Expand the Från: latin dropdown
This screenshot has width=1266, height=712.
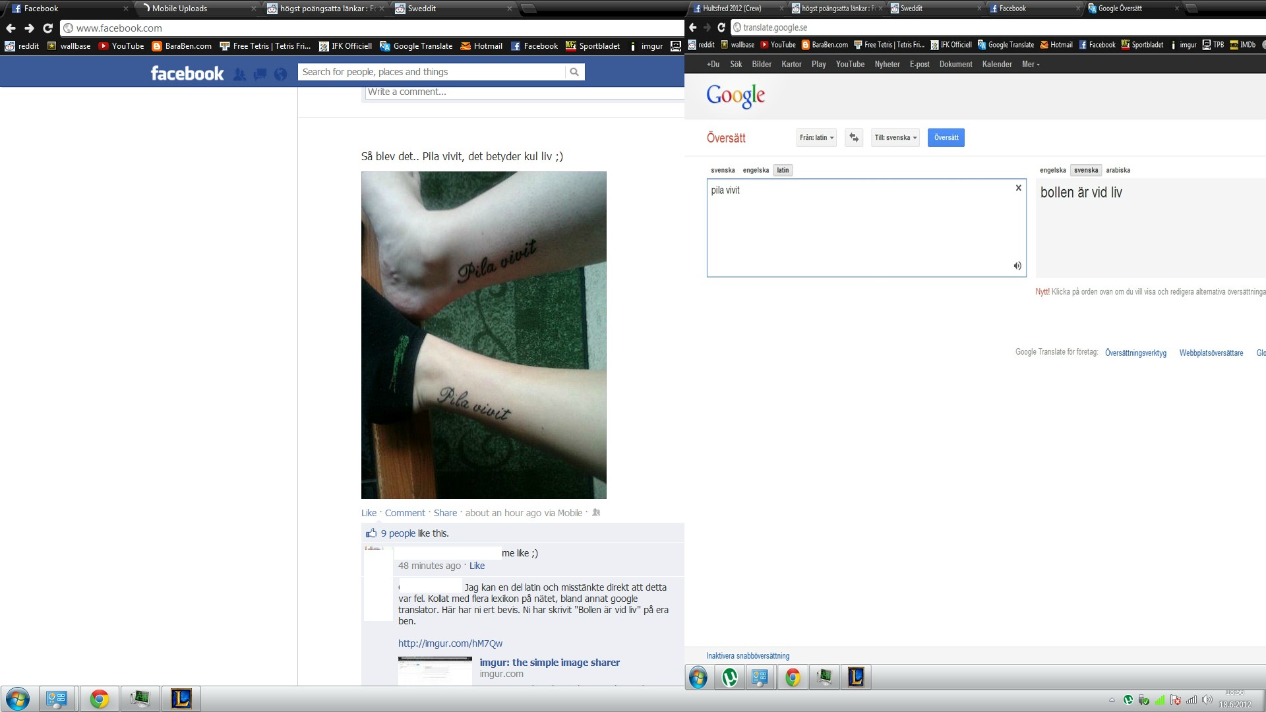point(816,138)
